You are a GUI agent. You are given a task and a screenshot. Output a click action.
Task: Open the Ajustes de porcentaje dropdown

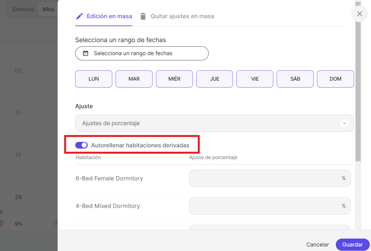click(209, 123)
